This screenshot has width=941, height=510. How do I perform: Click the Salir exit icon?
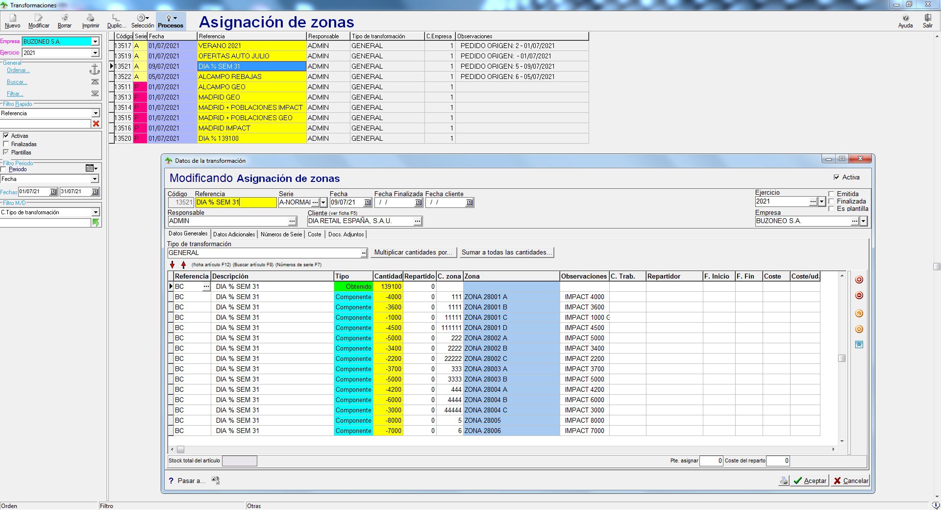click(x=928, y=21)
